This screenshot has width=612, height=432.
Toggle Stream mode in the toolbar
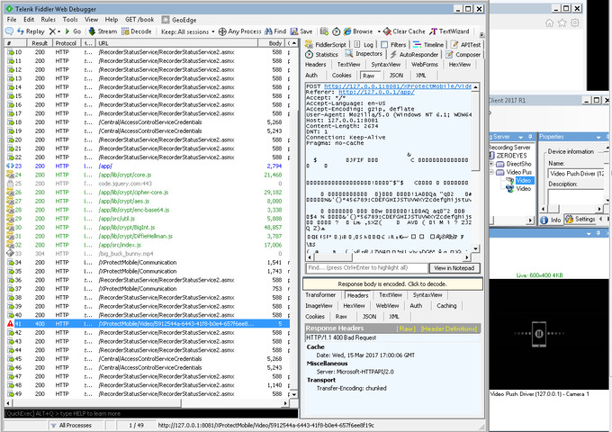coord(103,31)
